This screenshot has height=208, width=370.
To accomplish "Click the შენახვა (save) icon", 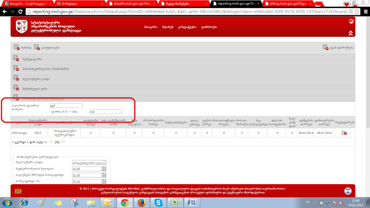I will click(17, 47).
